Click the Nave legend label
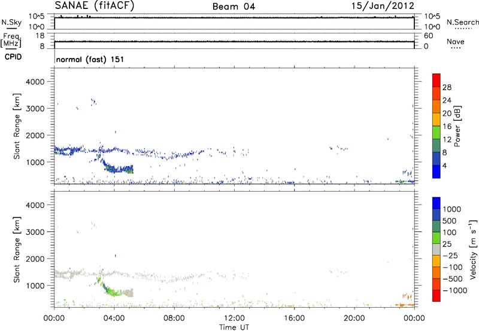The width and height of the screenshot is (479, 331). coord(456,41)
